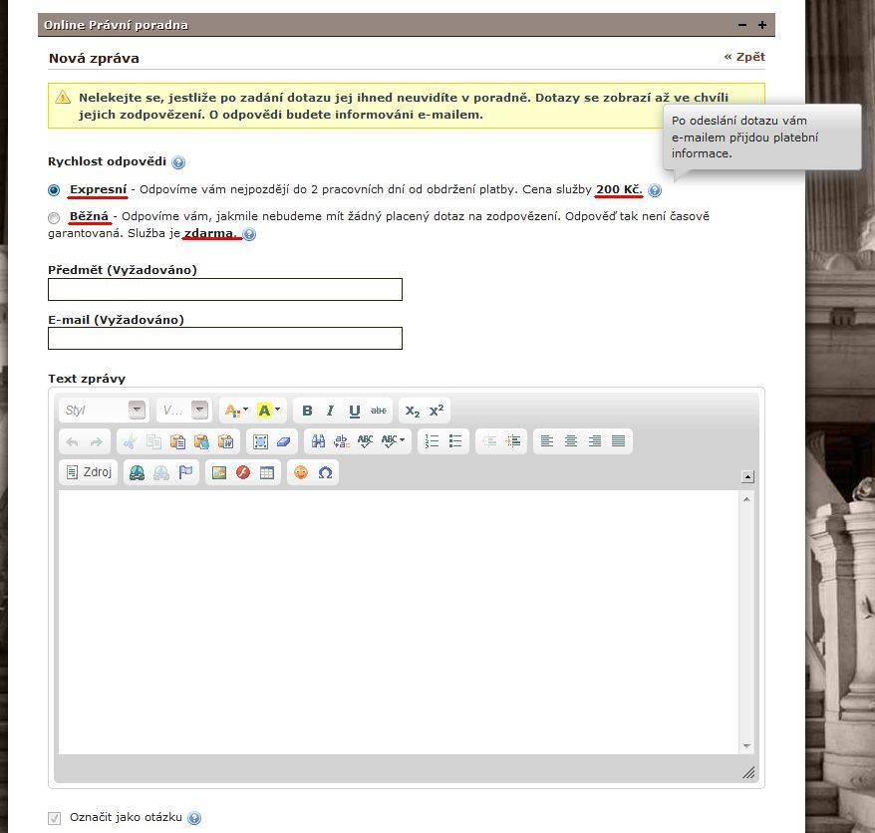Open the Replace tool icon

click(342, 441)
